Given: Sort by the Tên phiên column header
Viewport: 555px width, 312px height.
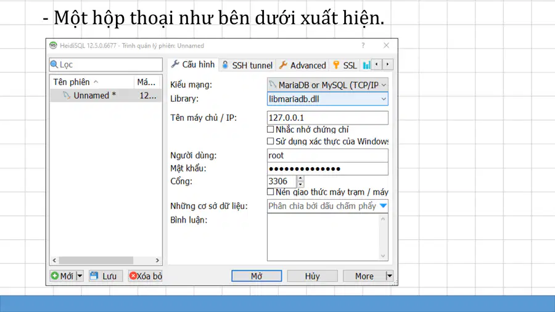Looking at the screenshot, I should [x=92, y=82].
